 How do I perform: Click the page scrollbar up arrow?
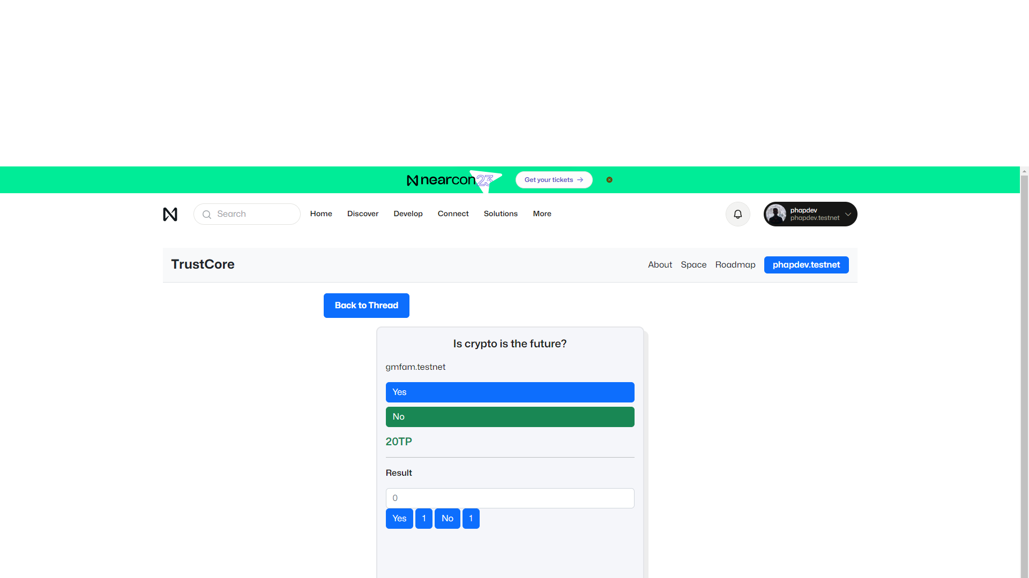(x=1024, y=172)
